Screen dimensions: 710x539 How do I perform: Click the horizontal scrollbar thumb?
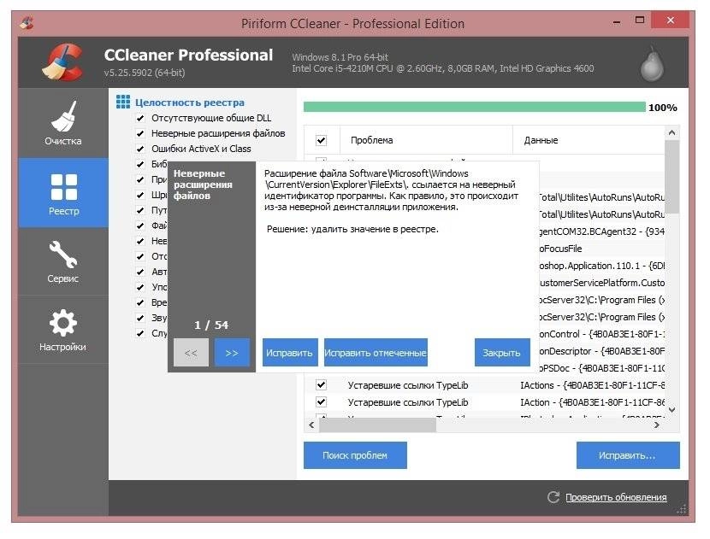[x=377, y=425]
